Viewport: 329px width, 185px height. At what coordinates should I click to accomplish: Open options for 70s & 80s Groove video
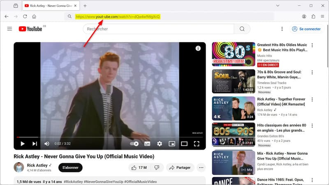pyautogui.click(x=312, y=73)
